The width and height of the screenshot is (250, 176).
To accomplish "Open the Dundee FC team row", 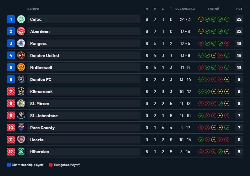I will point(125,79).
